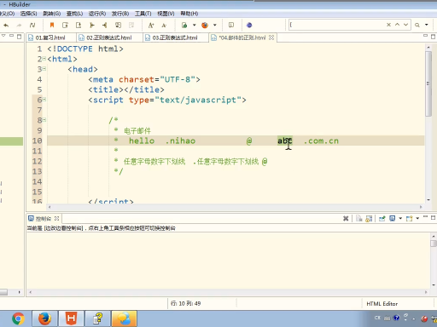
Task: Collapse the comment block fold on line 8
Action: [x=44, y=120]
